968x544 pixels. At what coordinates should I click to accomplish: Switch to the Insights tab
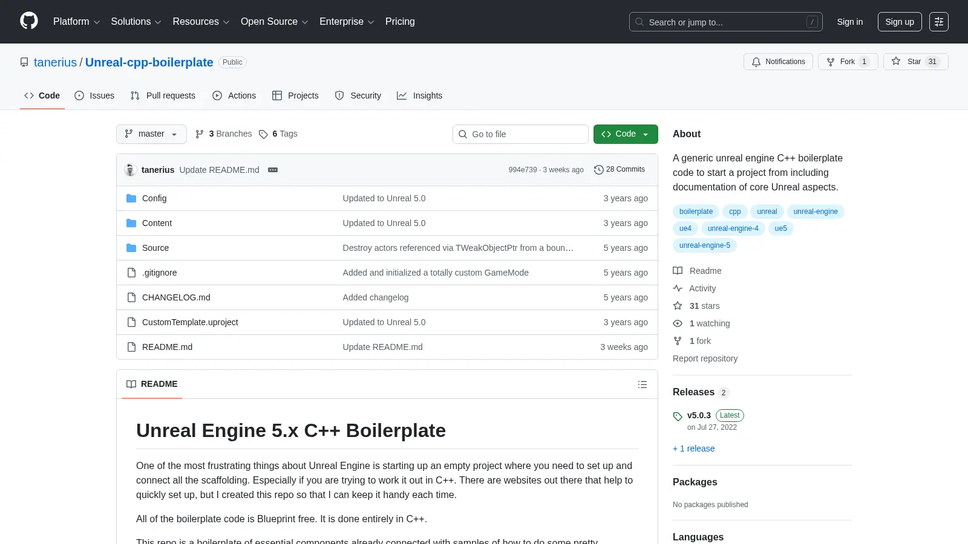point(419,96)
